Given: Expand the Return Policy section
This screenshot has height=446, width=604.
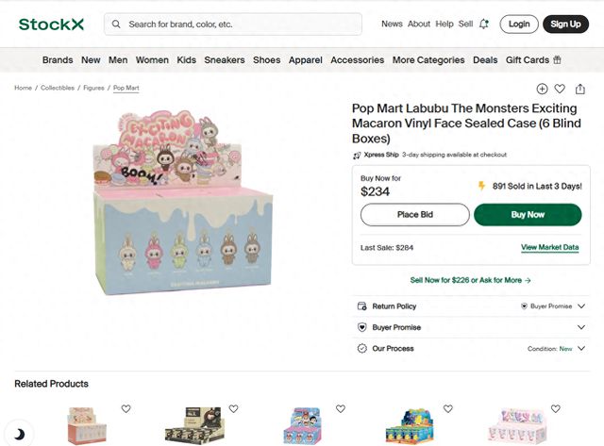Looking at the screenshot, I should coord(471,306).
